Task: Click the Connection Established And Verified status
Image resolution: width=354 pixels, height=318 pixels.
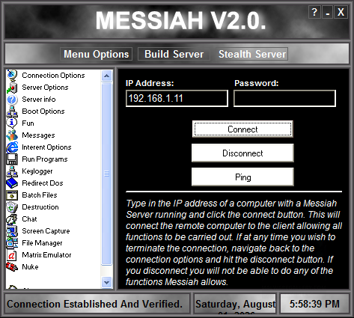Action: pyautogui.click(x=97, y=304)
